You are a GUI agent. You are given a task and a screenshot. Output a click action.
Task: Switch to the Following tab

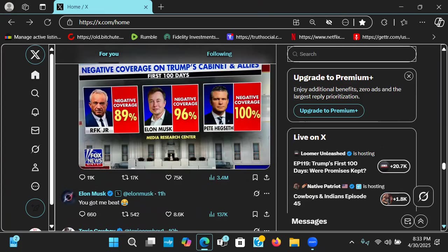tap(219, 54)
